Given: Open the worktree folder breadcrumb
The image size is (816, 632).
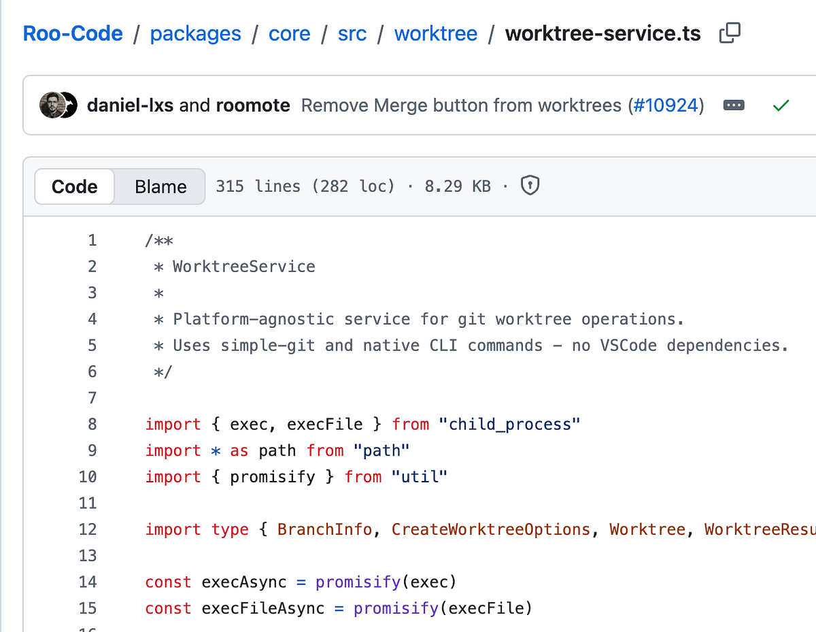Looking at the screenshot, I should pyautogui.click(x=436, y=33).
